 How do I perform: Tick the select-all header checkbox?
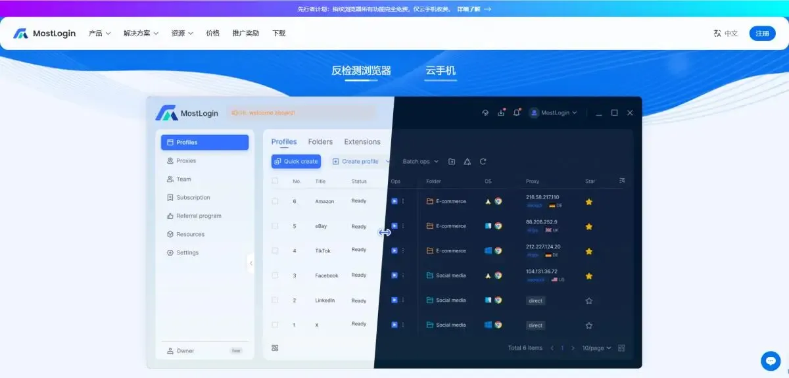point(275,181)
